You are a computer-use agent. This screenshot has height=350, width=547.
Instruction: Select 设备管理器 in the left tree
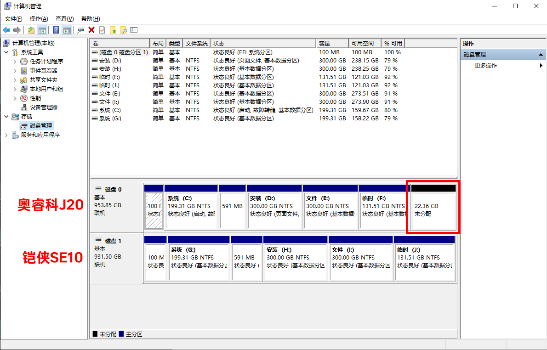pos(44,107)
